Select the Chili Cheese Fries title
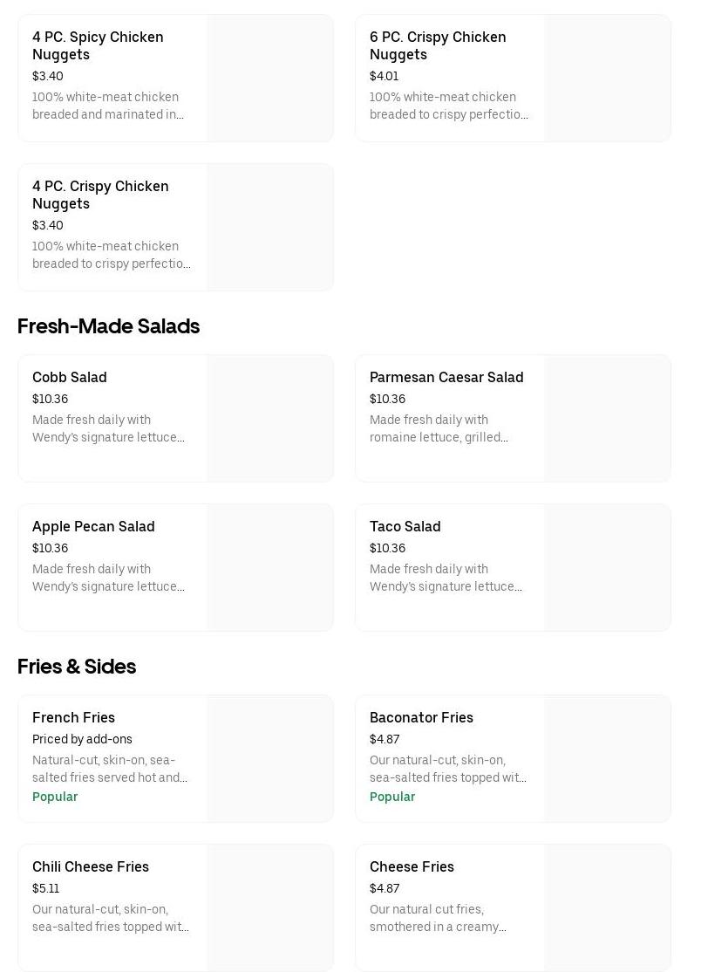Screen dimensions: 701x972 tap(91, 866)
